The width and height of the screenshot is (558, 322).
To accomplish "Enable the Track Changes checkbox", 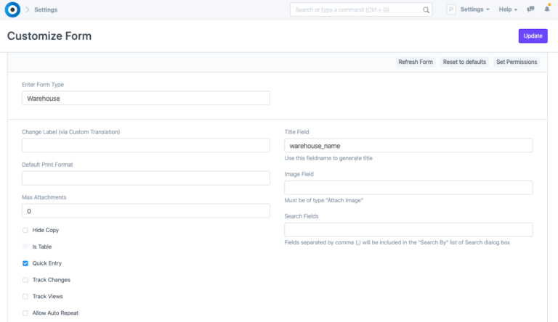I will click(25, 280).
